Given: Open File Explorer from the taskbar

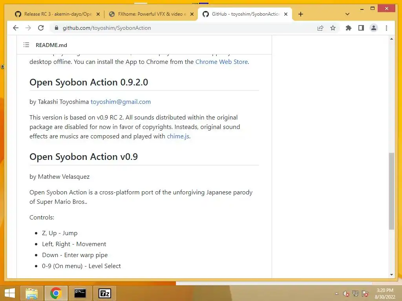Looking at the screenshot, I should [32, 293].
